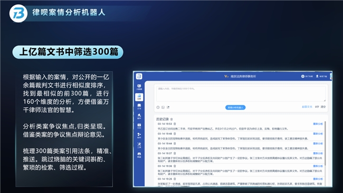Click the 上亿篇文书中筛选300篇 banner

[68, 52]
